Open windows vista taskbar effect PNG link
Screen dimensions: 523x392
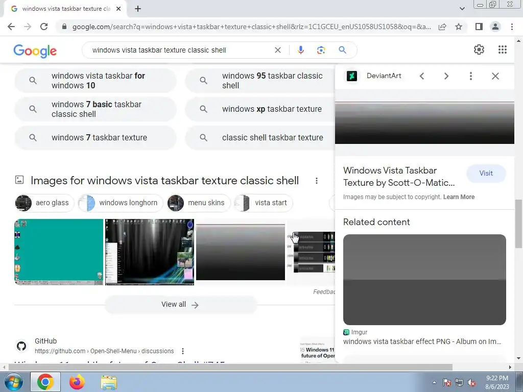[x=422, y=341]
